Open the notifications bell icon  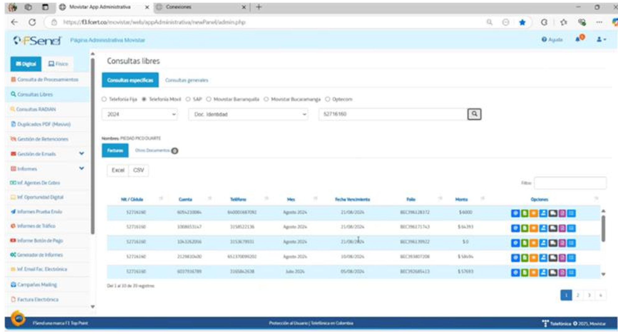578,39
